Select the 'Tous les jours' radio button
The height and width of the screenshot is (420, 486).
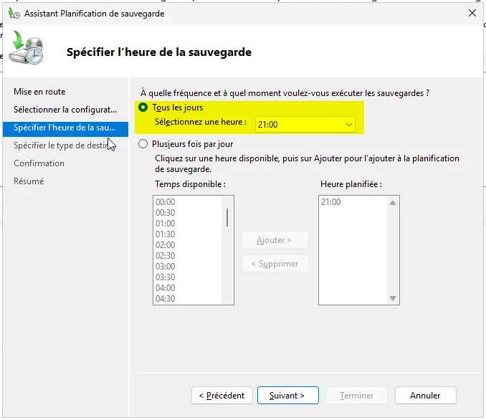(143, 108)
